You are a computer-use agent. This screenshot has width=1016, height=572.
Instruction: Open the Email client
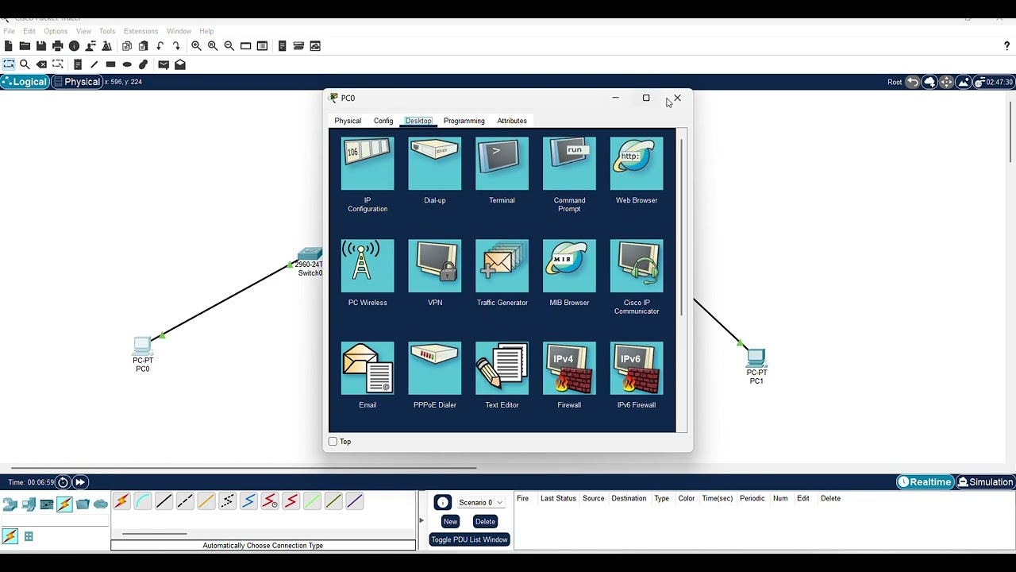point(368,369)
